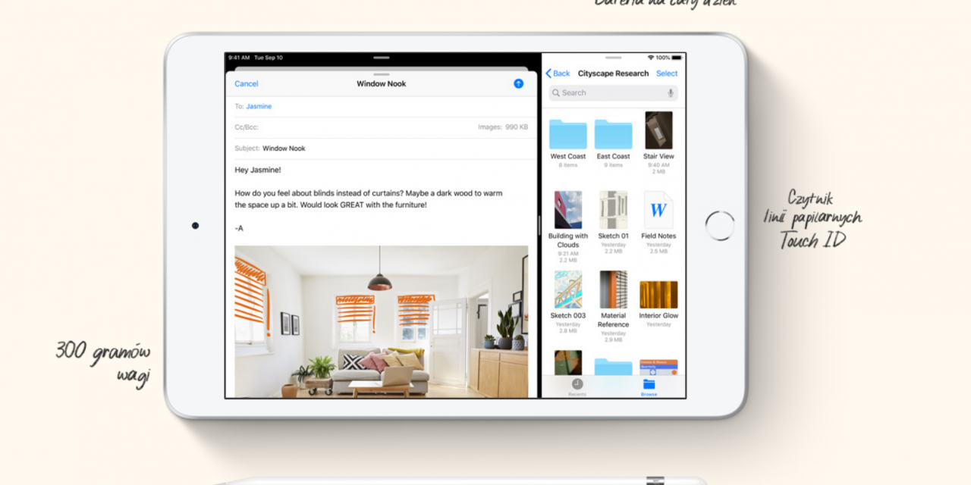Tap the blue send arrow icon
This screenshot has width=971, height=485.
click(518, 83)
